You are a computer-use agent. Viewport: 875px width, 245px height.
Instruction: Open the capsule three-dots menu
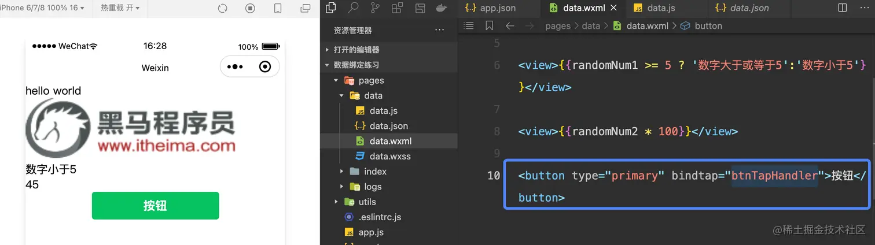point(235,67)
